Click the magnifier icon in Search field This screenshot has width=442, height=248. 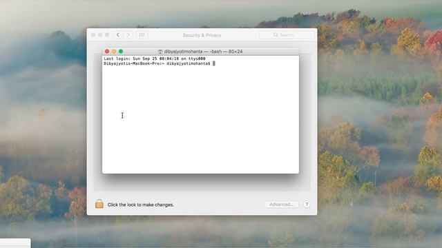coord(276,35)
